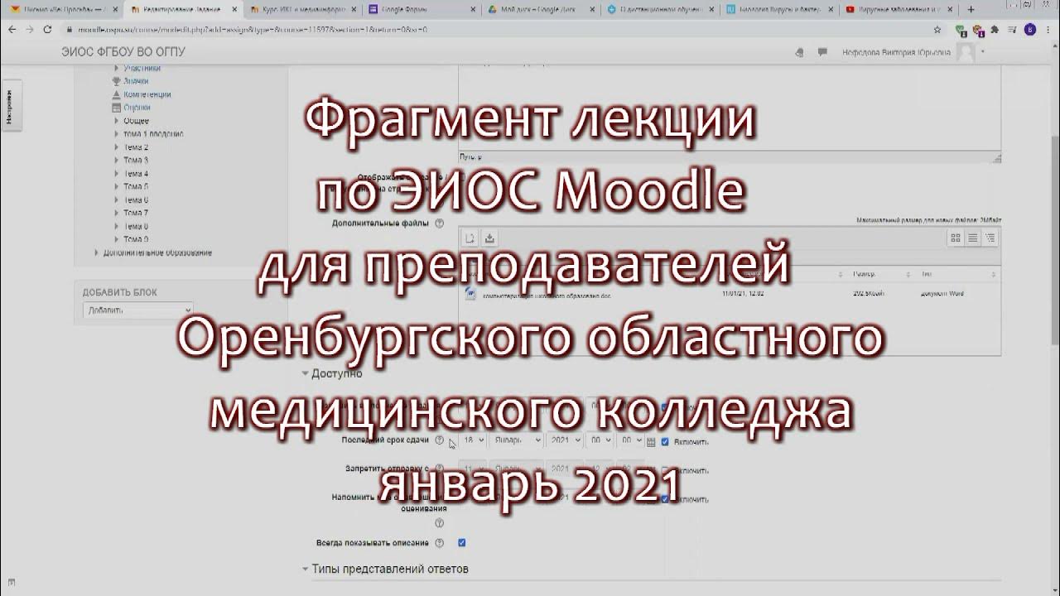Open help icon next to Последний срок сдачи
The image size is (1060, 596).
tap(439, 440)
